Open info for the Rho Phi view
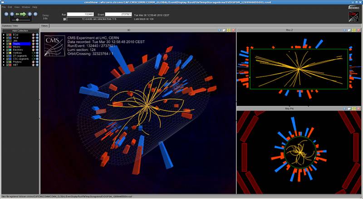Image resolution: width=363 pixels, height=199 pixels. tap(345, 108)
